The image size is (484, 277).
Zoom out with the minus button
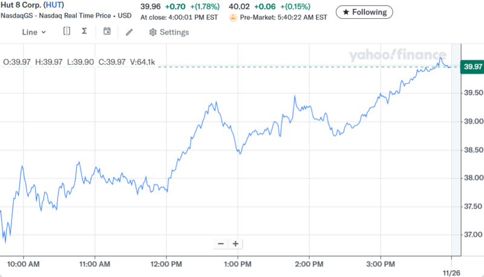pos(221,244)
